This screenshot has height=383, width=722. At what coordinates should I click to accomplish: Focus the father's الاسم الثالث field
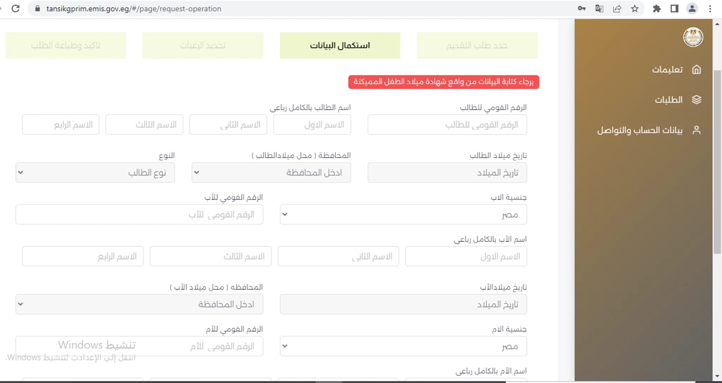pyautogui.click(x=211, y=256)
